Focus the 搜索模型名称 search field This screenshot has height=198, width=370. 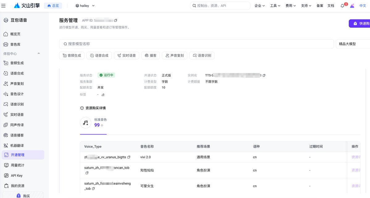[x=196, y=44]
